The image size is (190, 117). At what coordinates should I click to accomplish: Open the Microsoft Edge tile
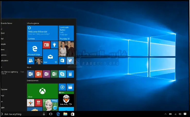tap(34, 49)
